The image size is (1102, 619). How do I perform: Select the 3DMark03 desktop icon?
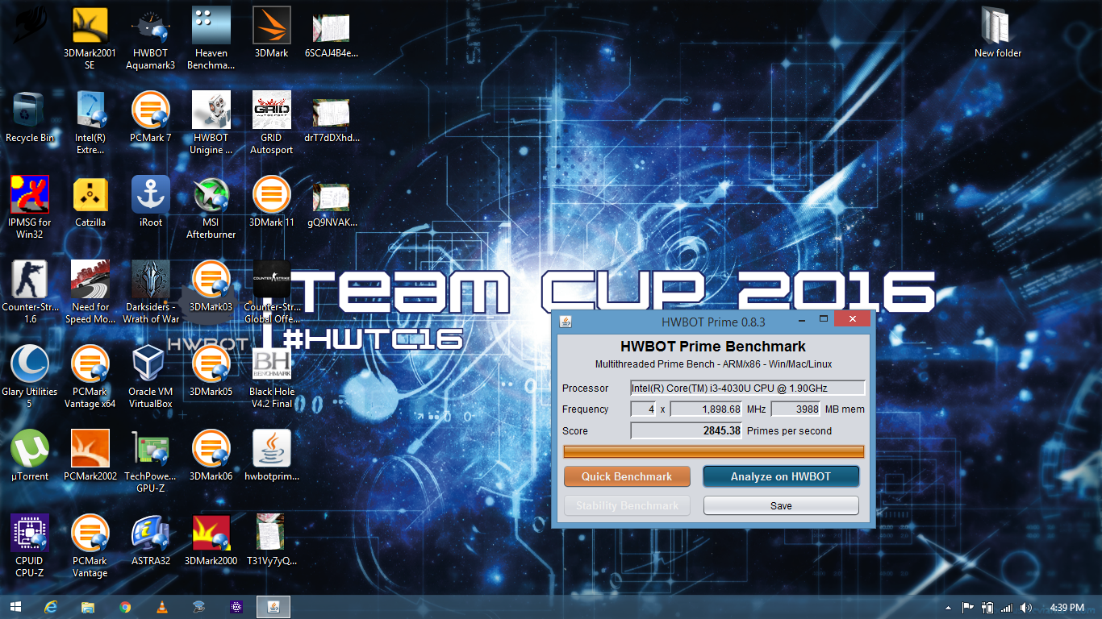(x=211, y=286)
